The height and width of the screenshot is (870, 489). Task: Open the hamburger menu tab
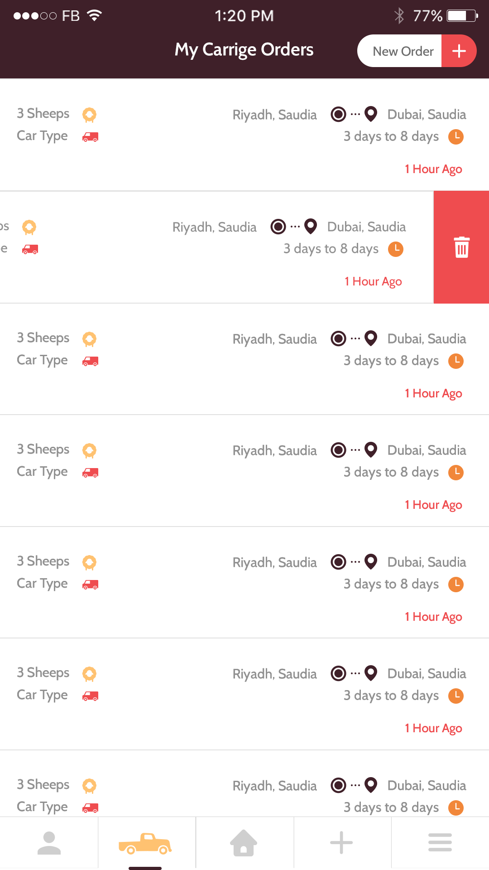pyautogui.click(x=440, y=843)
